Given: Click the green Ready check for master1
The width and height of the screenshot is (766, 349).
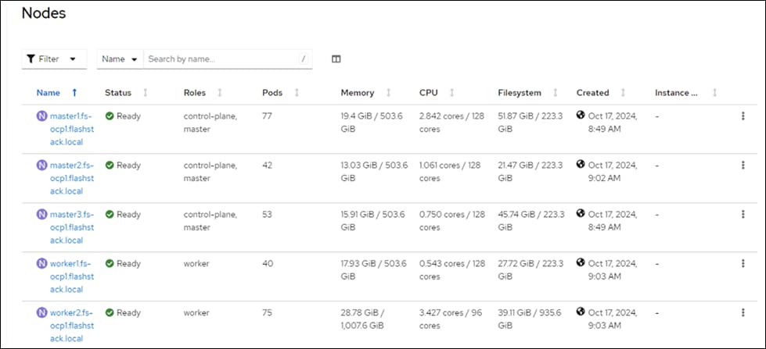Looking at the screenshot, I should (x=110, y=116).
